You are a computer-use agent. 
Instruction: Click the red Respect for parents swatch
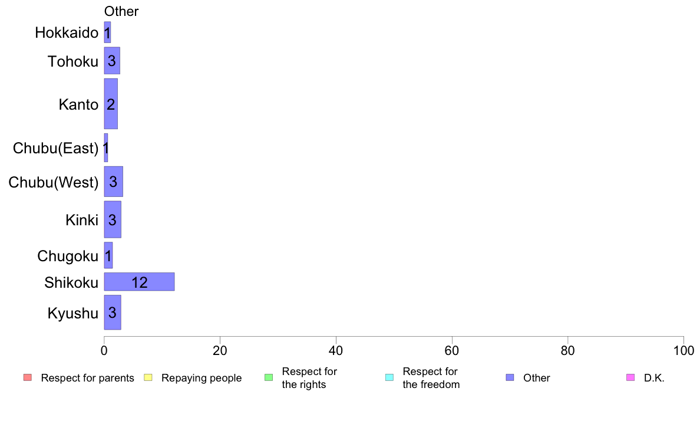coord(28,377)
